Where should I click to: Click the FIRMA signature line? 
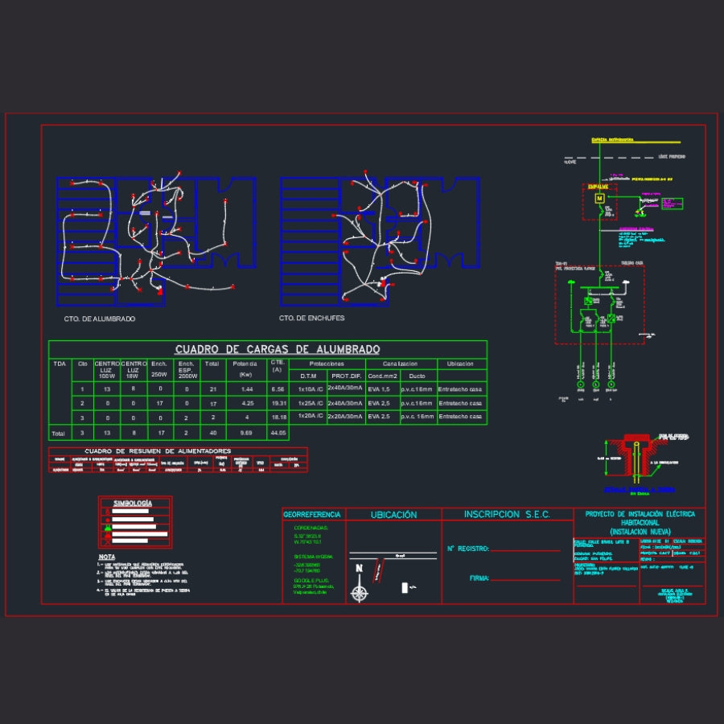(x=525, y=579)
